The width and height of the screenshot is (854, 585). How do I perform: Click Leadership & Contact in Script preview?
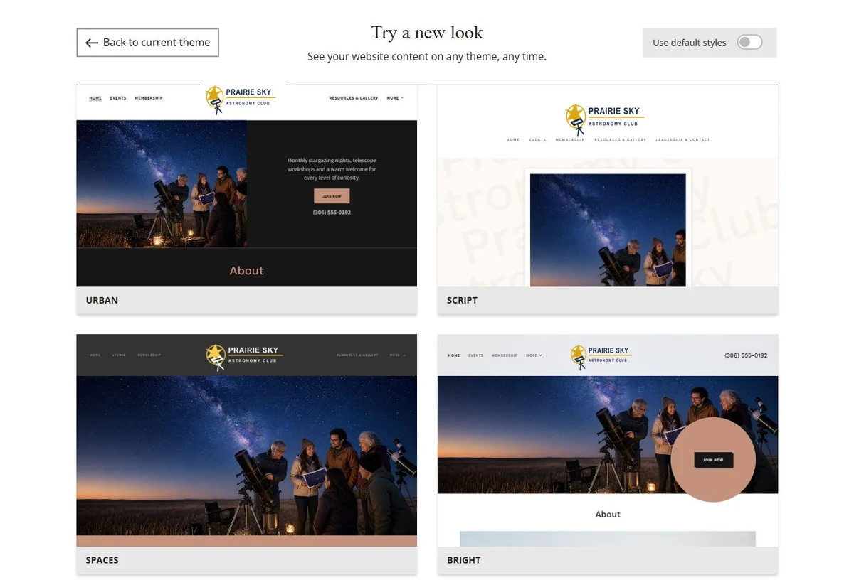tap(682, 140)
